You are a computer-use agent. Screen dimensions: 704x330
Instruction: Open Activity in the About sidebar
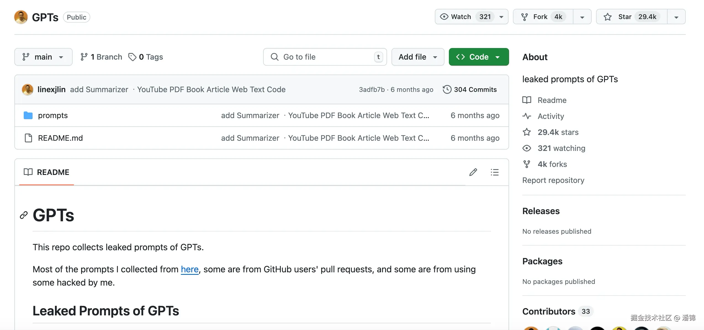pos(551,116)
